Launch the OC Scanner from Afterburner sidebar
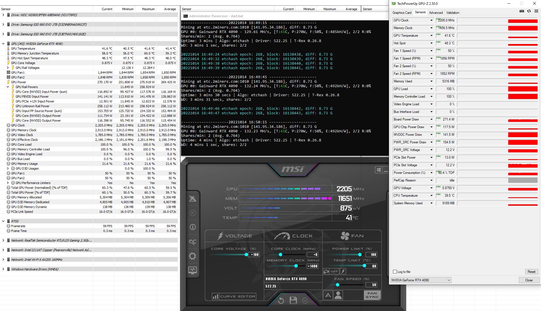541x311 pixels. pyautogui.click(x=192, y=242)
